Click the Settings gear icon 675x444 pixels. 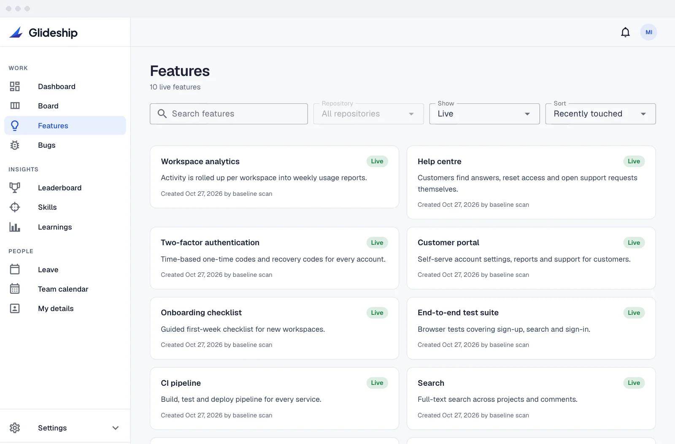[x=15, y=428]
